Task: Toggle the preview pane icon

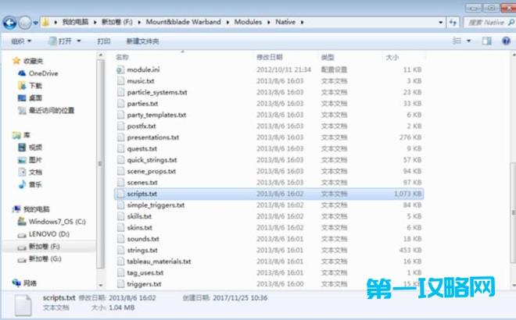Action: click(x=487, y=41)
